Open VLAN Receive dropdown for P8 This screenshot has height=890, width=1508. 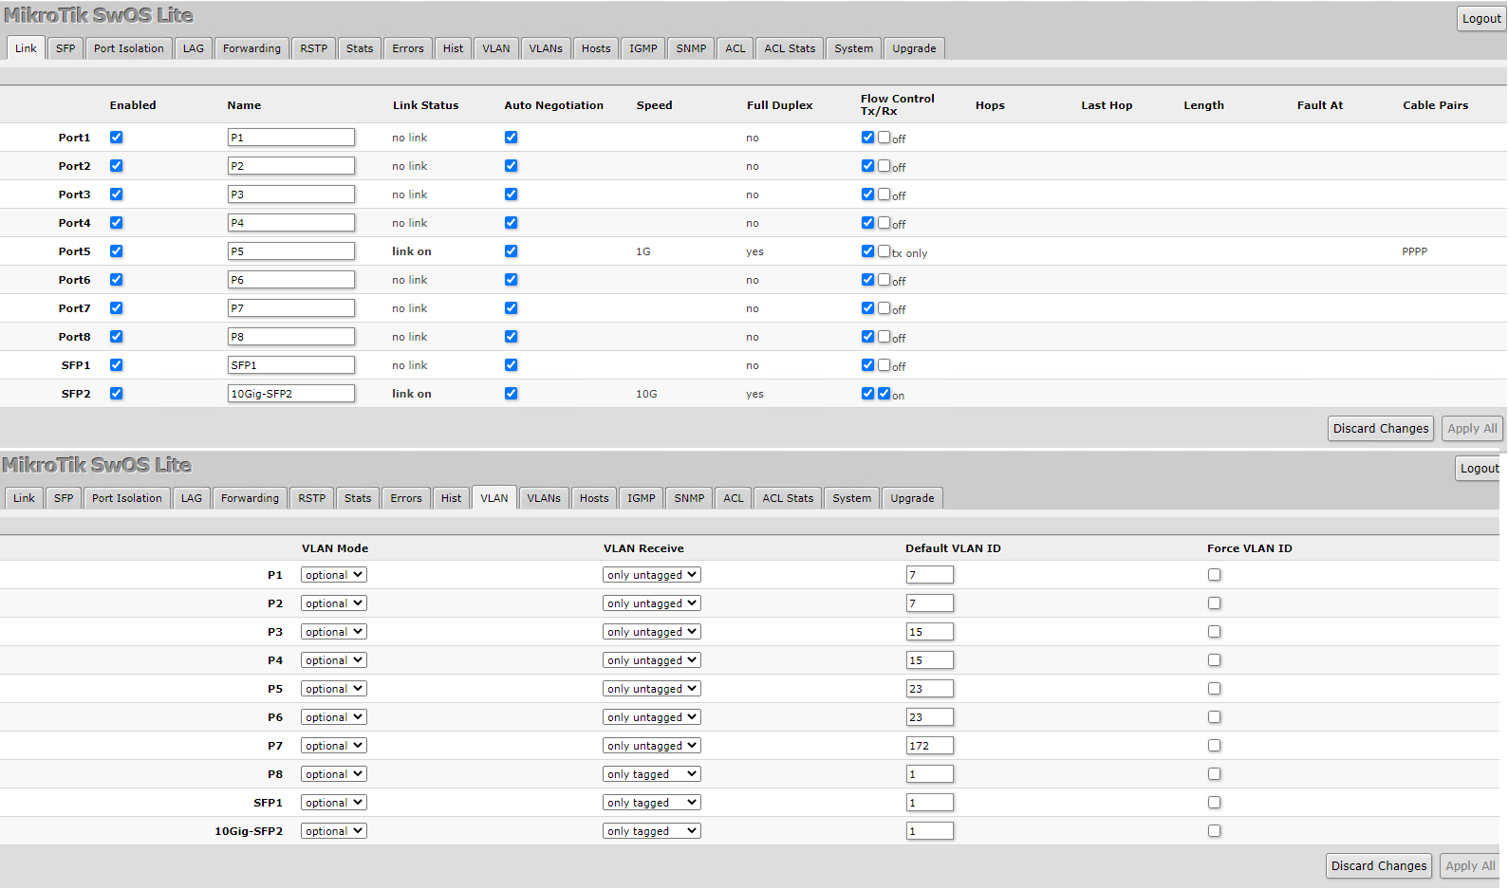[652, 774]
